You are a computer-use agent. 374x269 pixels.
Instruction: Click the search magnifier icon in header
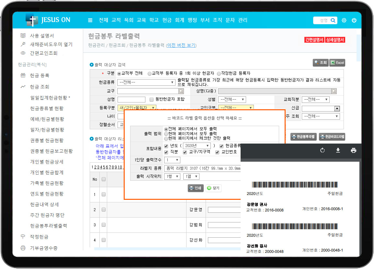coord(333,20)
